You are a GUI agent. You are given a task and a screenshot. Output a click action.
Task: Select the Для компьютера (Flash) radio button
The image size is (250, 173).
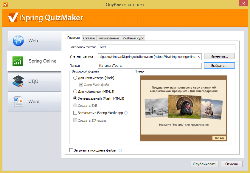pyautogui.click(x=75, y=78)
